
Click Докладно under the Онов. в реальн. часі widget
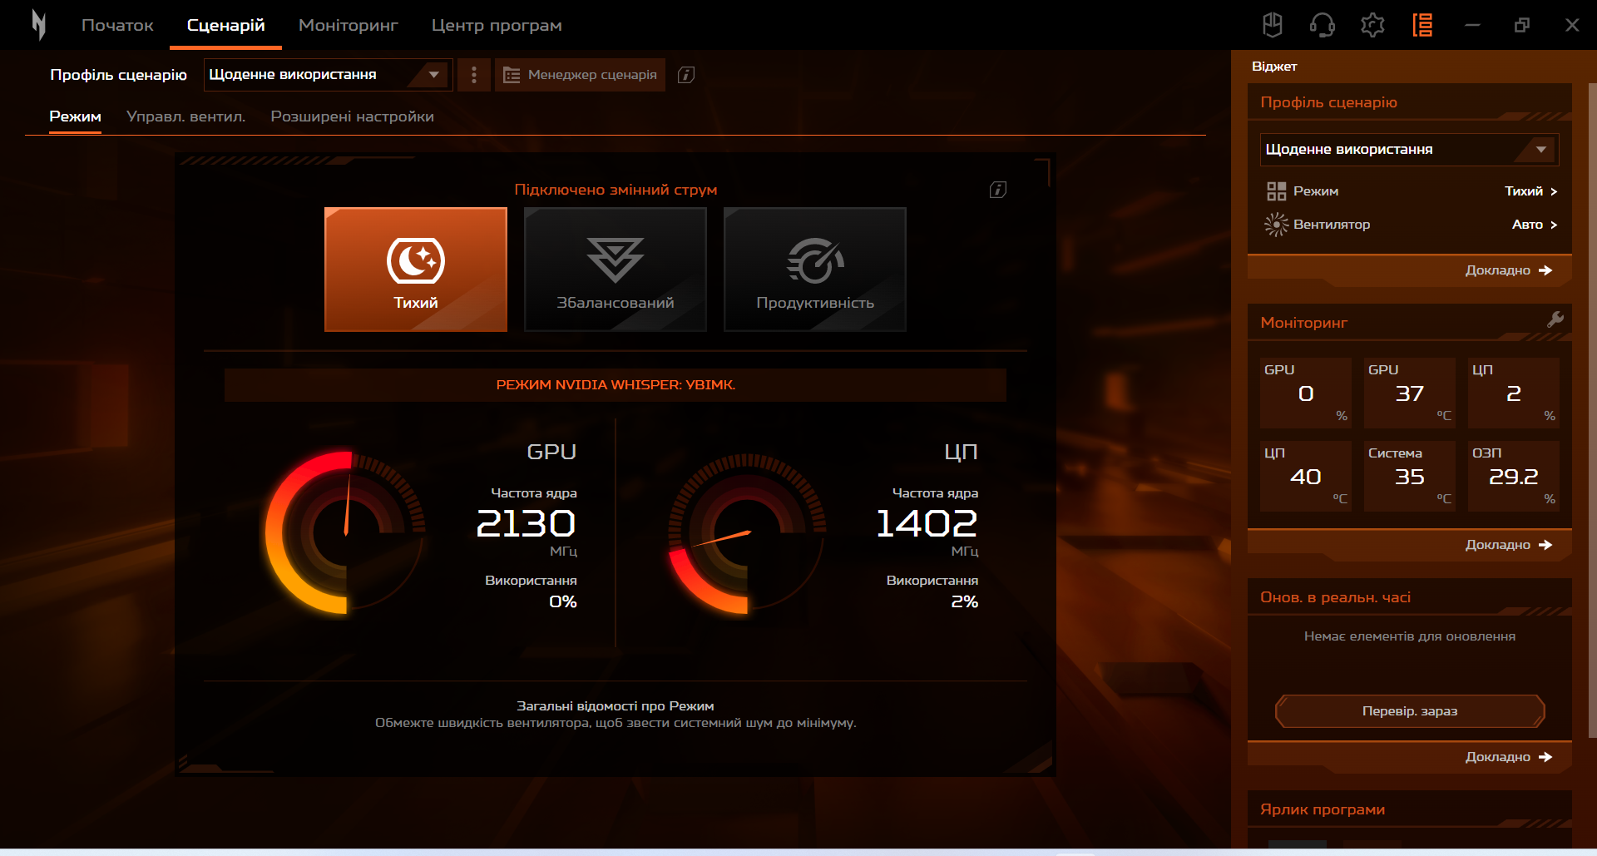pyautogui.click(x=1508, y=757)
